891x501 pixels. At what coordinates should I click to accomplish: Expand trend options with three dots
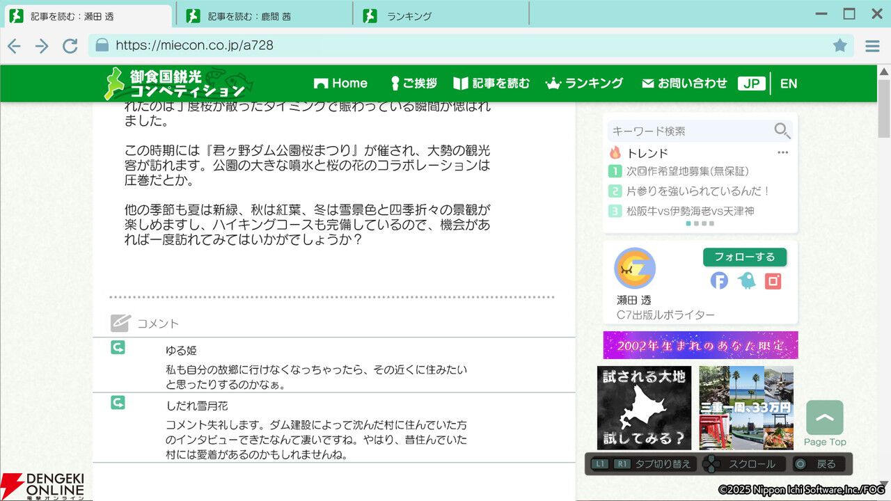pos(782,152)
